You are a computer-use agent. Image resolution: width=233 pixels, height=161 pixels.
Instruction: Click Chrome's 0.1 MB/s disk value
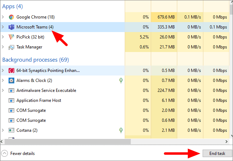coord(193,17)
